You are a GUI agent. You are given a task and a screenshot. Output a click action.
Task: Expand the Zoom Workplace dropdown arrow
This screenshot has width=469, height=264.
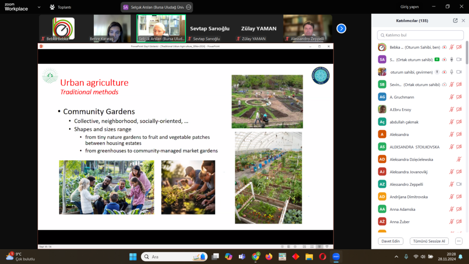(x=38, y=7)
